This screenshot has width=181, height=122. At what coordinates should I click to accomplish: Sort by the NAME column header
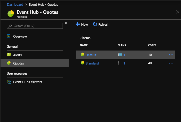[84, 45]
